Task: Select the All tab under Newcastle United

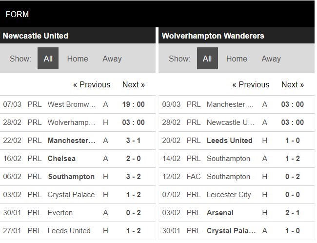Action: click(48, 59)
